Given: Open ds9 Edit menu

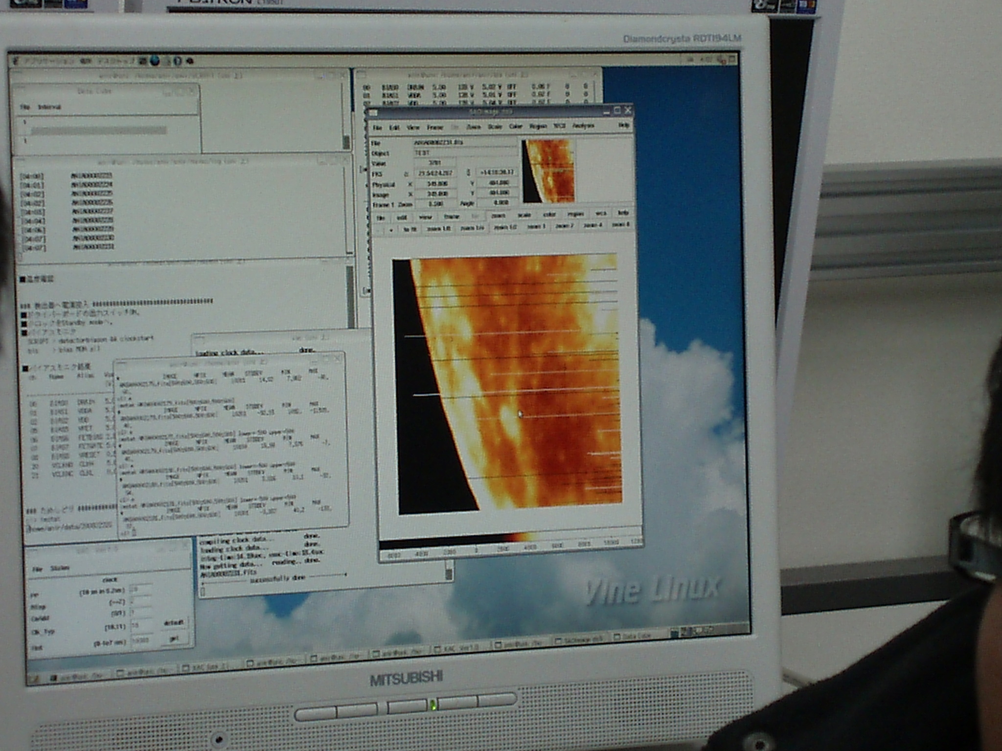Looking at the screenshot, I should [x=394, y=128].
